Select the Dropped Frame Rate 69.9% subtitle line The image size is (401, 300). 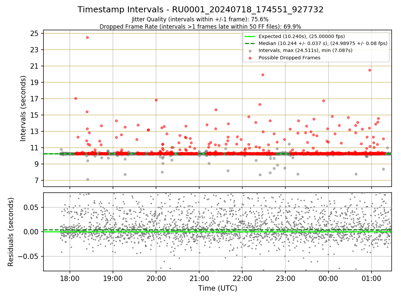(200, 27)
